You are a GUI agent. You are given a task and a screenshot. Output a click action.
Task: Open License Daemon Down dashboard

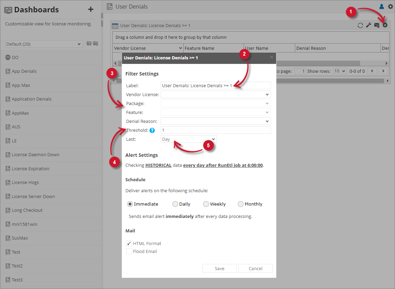pos(50,155)
